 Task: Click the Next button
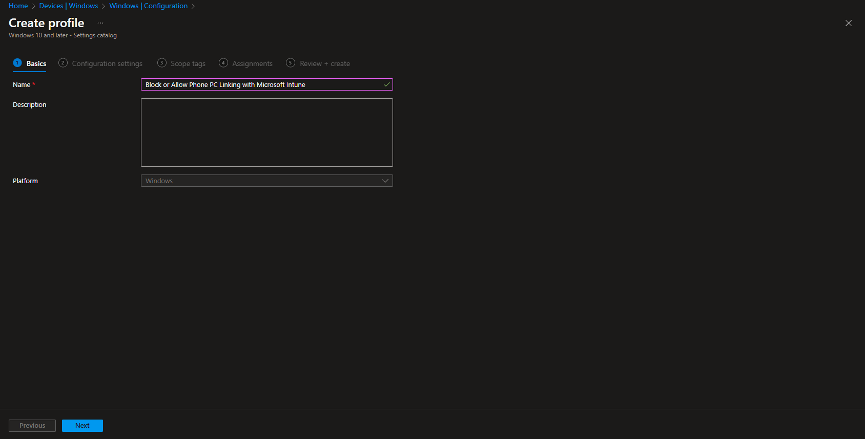[x=83, y=426]
